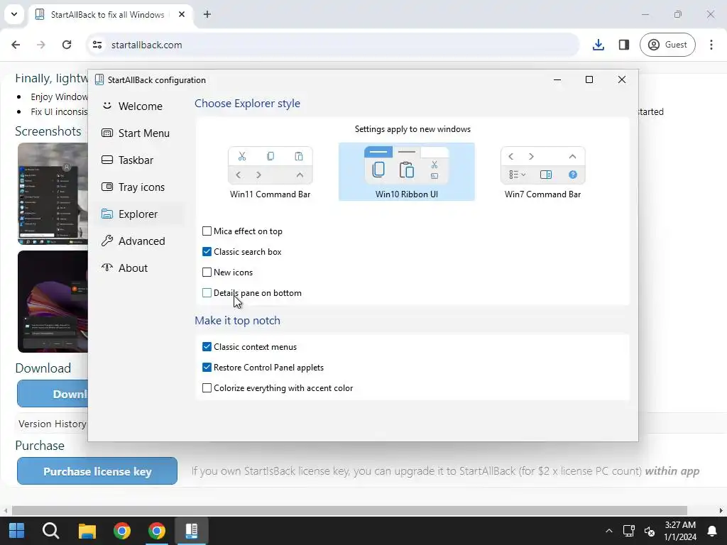The height and width of the screenshot is (545, 727).
Task: Click the horizontal page scrollbar
Action: [x=349, y=511]
